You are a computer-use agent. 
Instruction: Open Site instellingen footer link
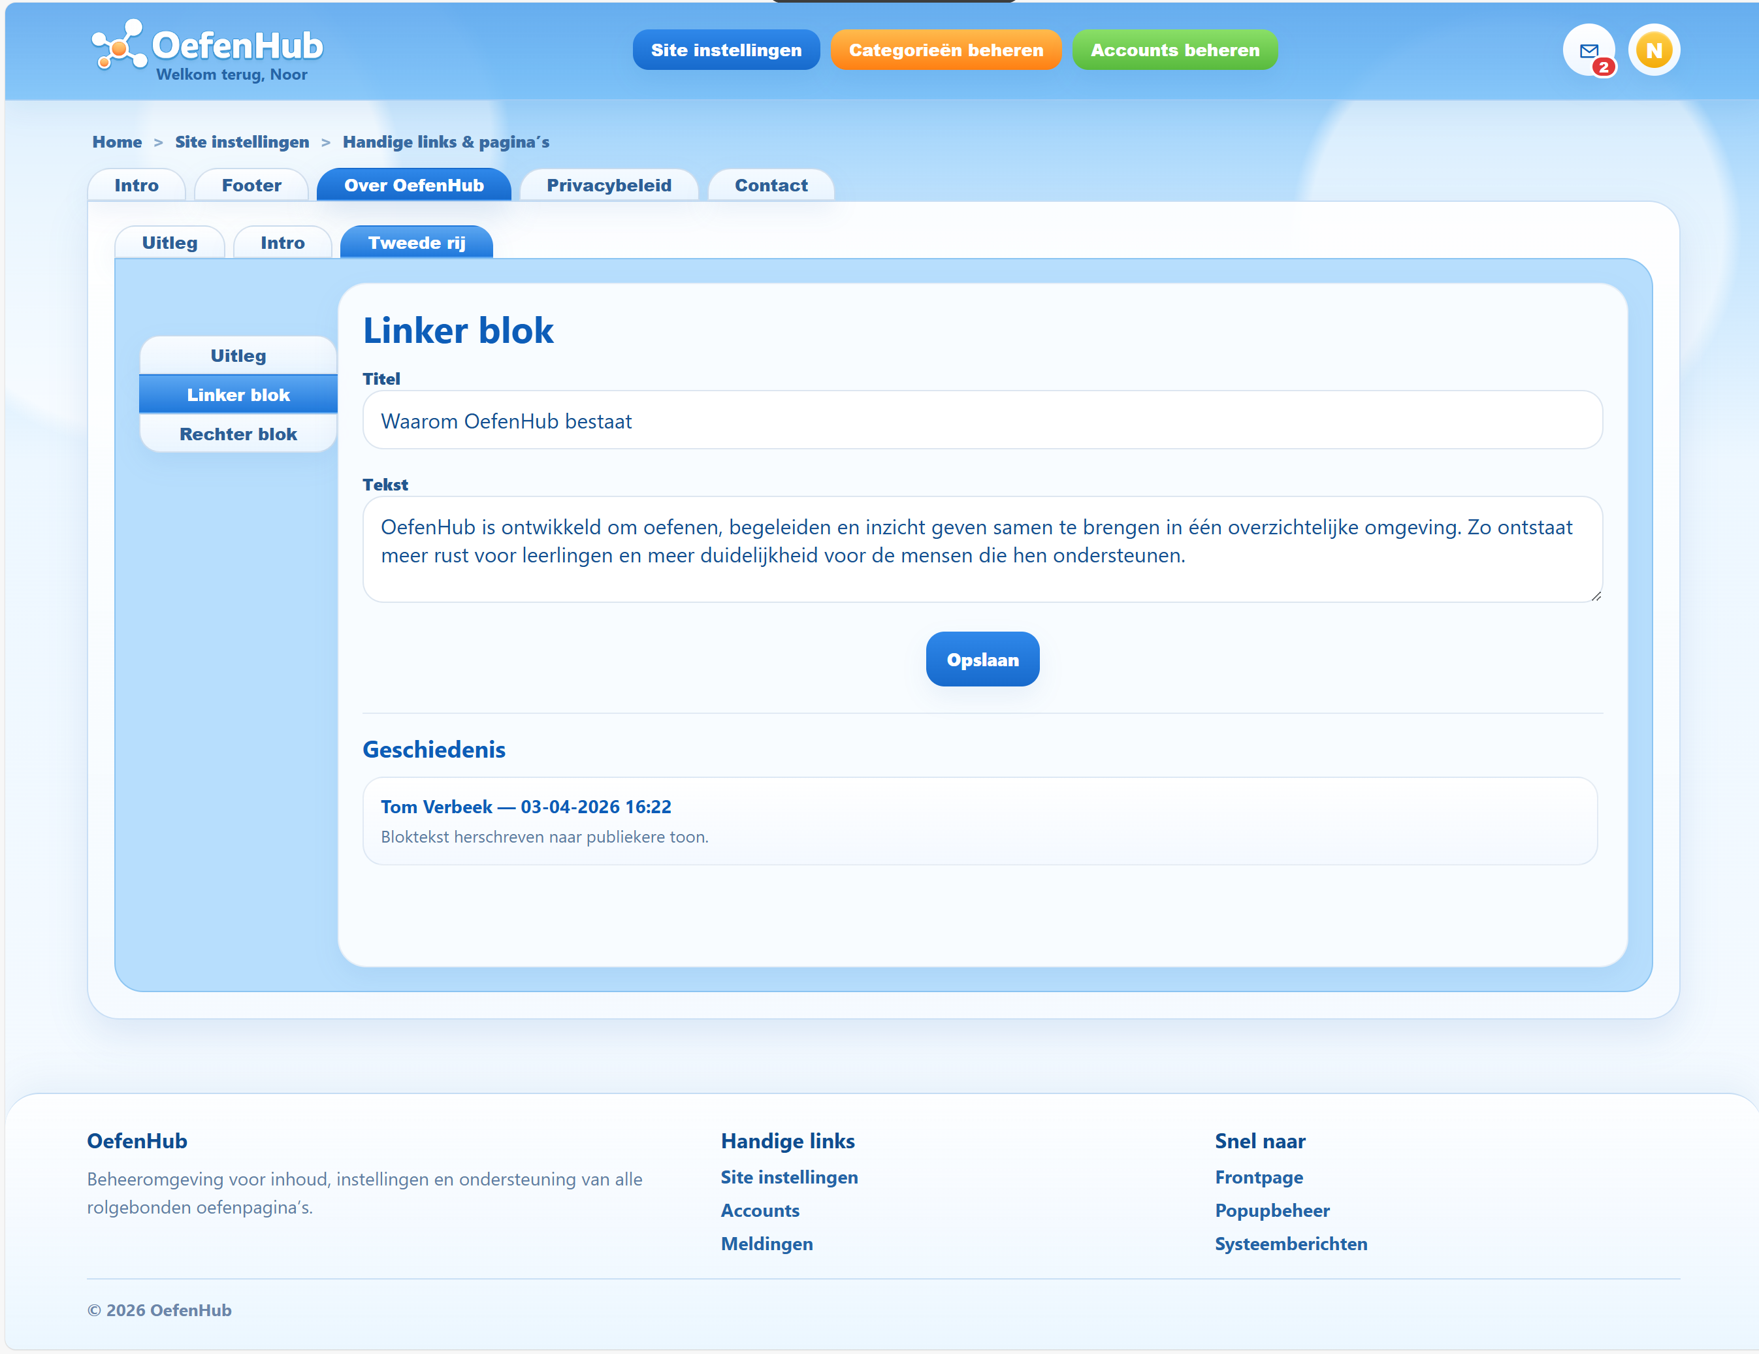pos(789,1177)
